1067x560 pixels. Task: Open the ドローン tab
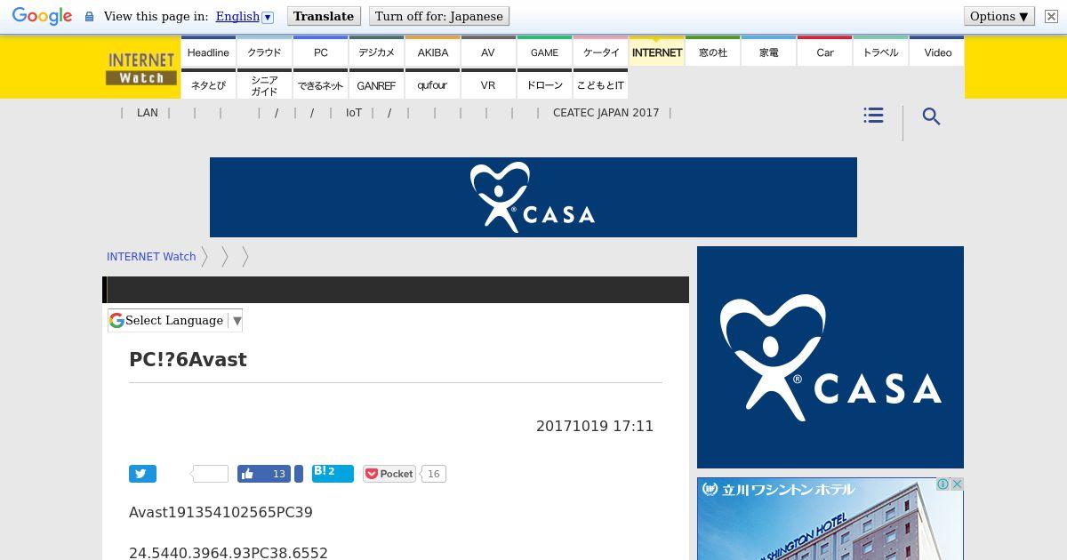coord(544,84)
